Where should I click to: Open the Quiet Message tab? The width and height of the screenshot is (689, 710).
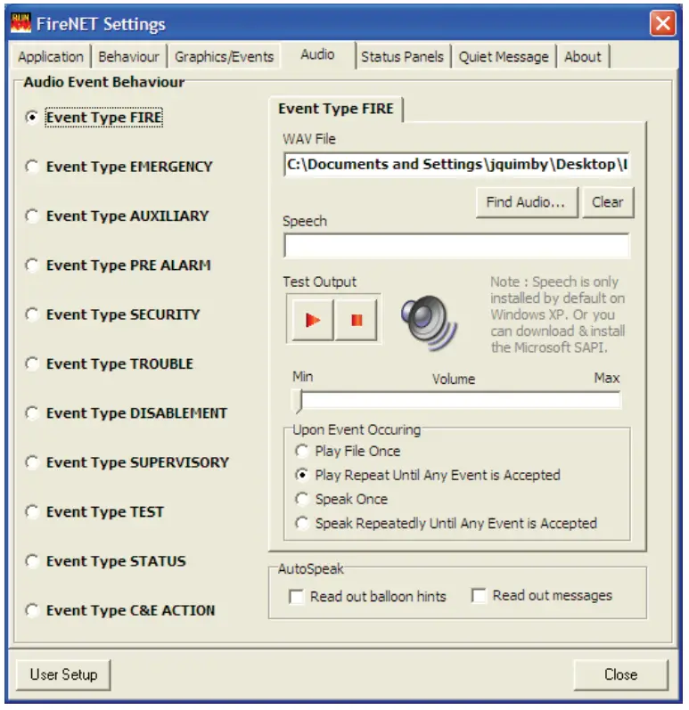pos(504,57)
